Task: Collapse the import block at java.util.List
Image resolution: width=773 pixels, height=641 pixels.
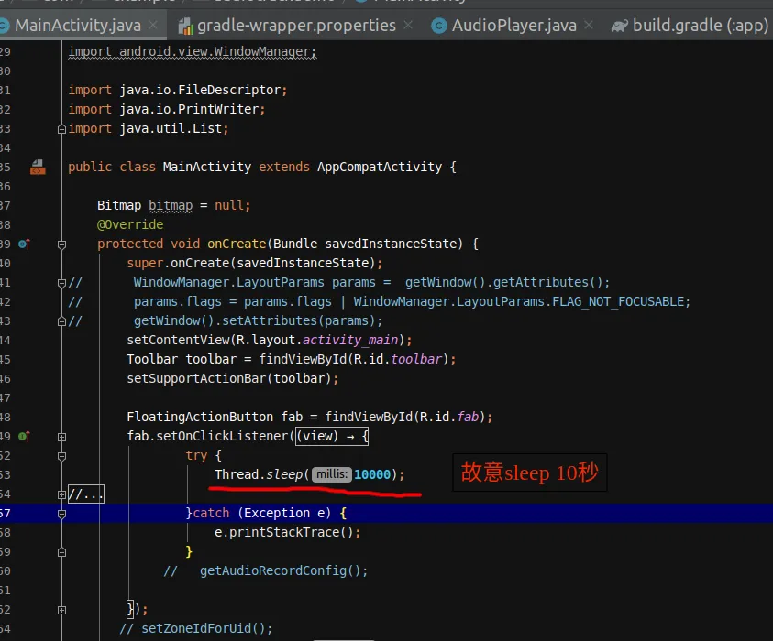Action: pyautogui.click(x=61, y=129)
